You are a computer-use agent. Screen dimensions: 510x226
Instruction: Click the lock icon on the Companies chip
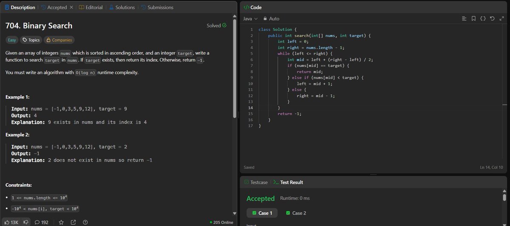click(48, 40)
